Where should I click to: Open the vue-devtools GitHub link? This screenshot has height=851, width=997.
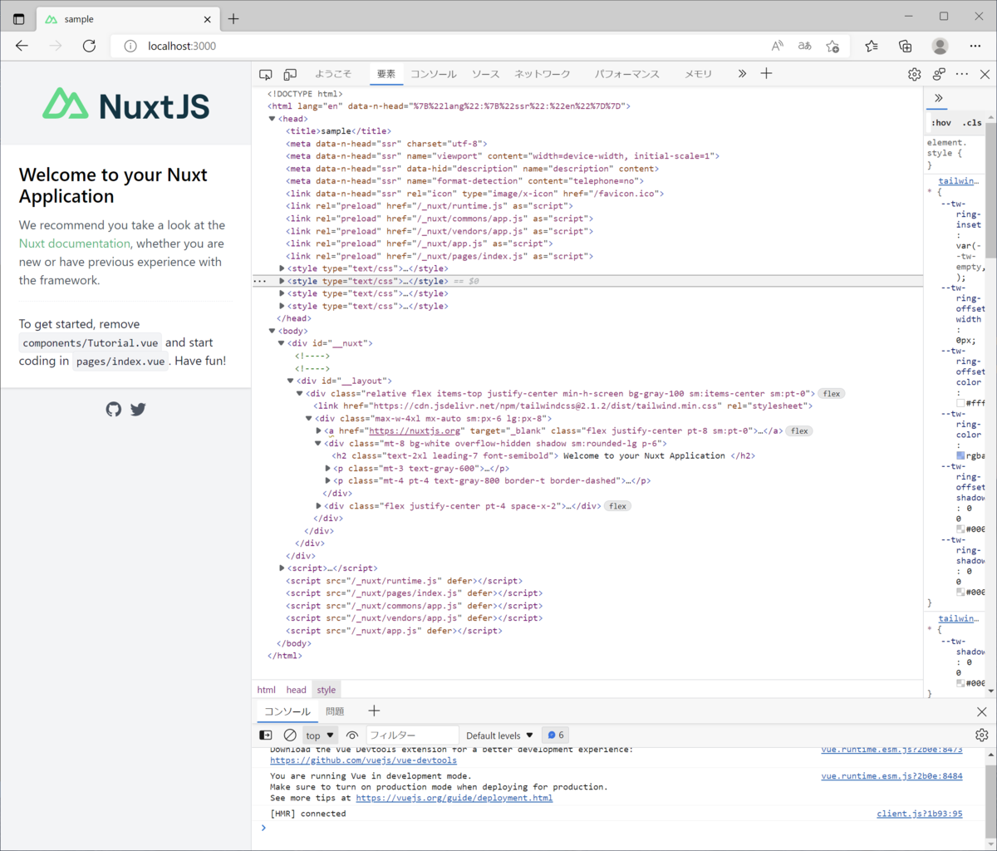363,760
